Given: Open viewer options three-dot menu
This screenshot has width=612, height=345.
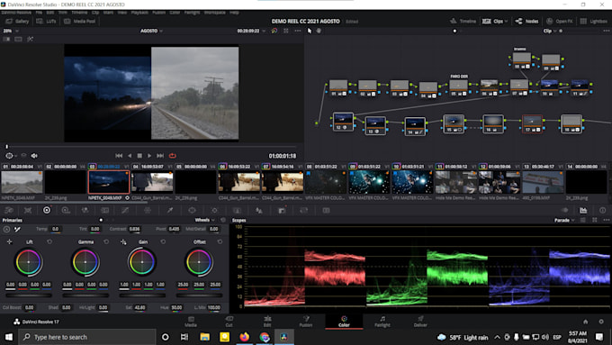Looking at the screenshot, I should pos(298,31).
